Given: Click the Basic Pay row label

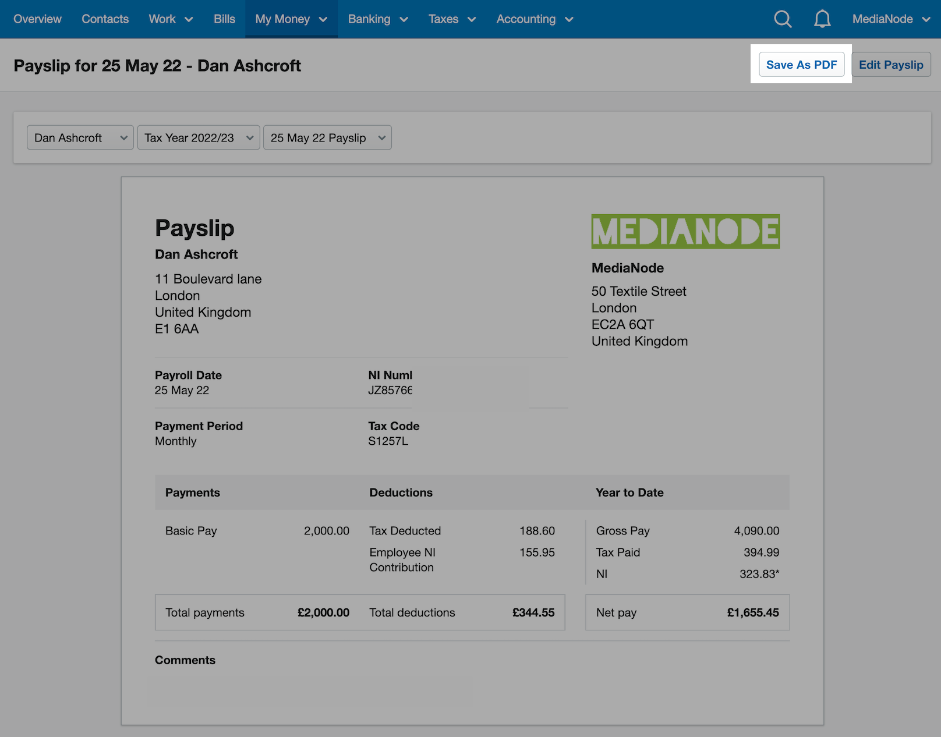Looking at the screenshot, I should [191, 531].
